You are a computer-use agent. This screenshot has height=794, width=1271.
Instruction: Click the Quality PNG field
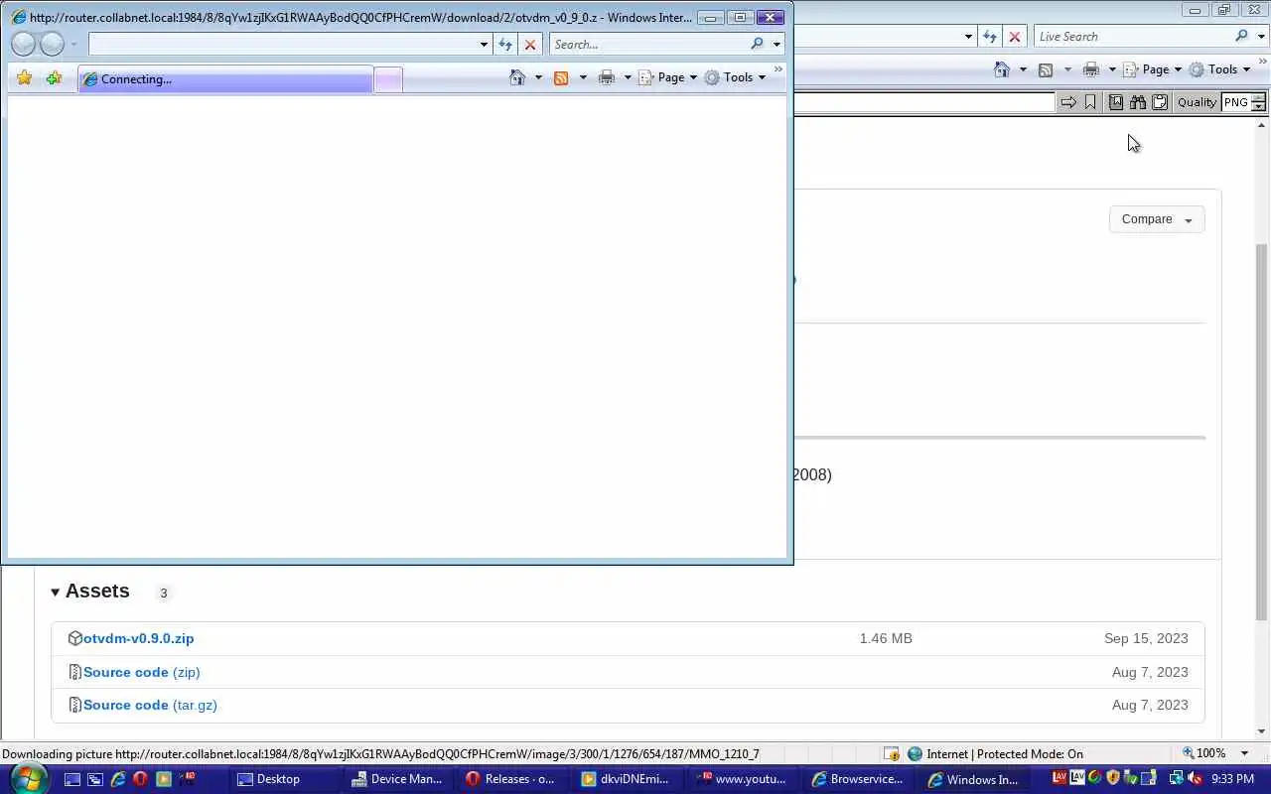pyautogui.click(x=1235, y=102)
